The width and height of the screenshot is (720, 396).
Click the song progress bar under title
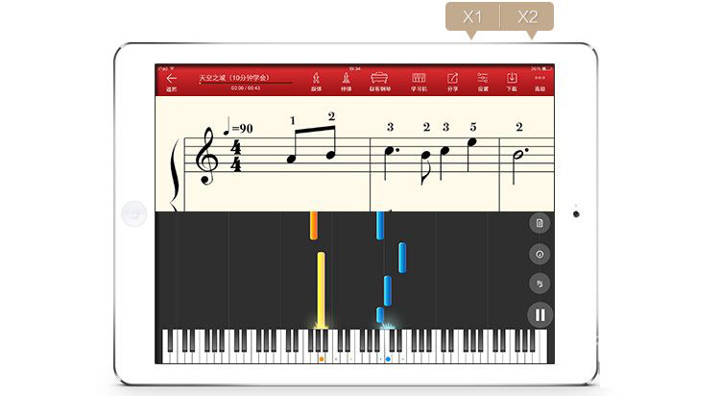[246, 84]
